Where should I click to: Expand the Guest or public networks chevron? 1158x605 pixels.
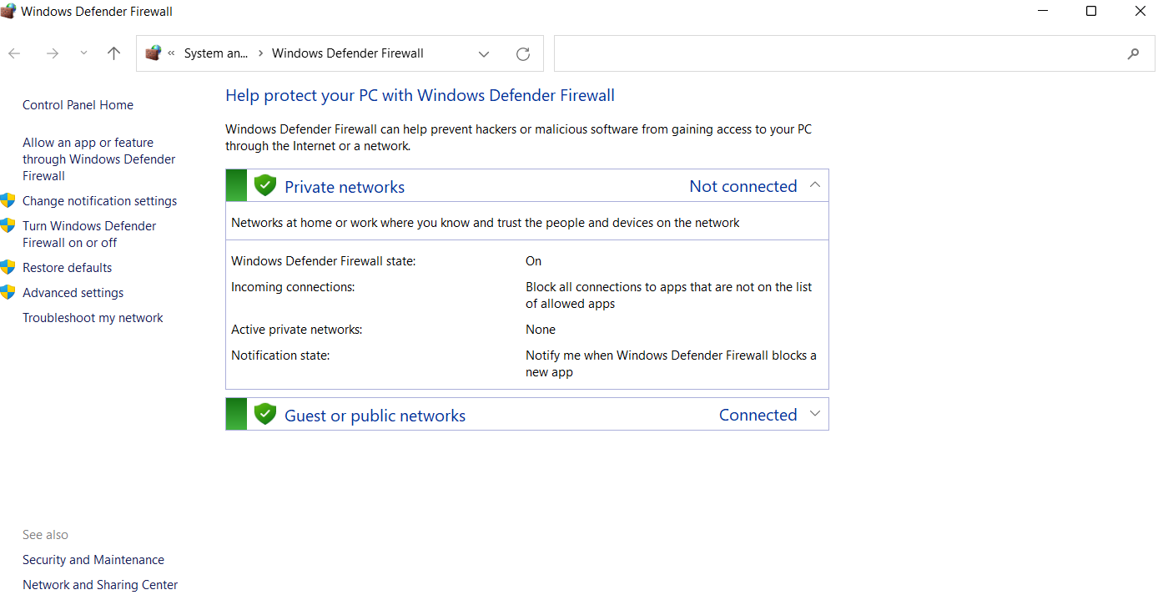815,414
